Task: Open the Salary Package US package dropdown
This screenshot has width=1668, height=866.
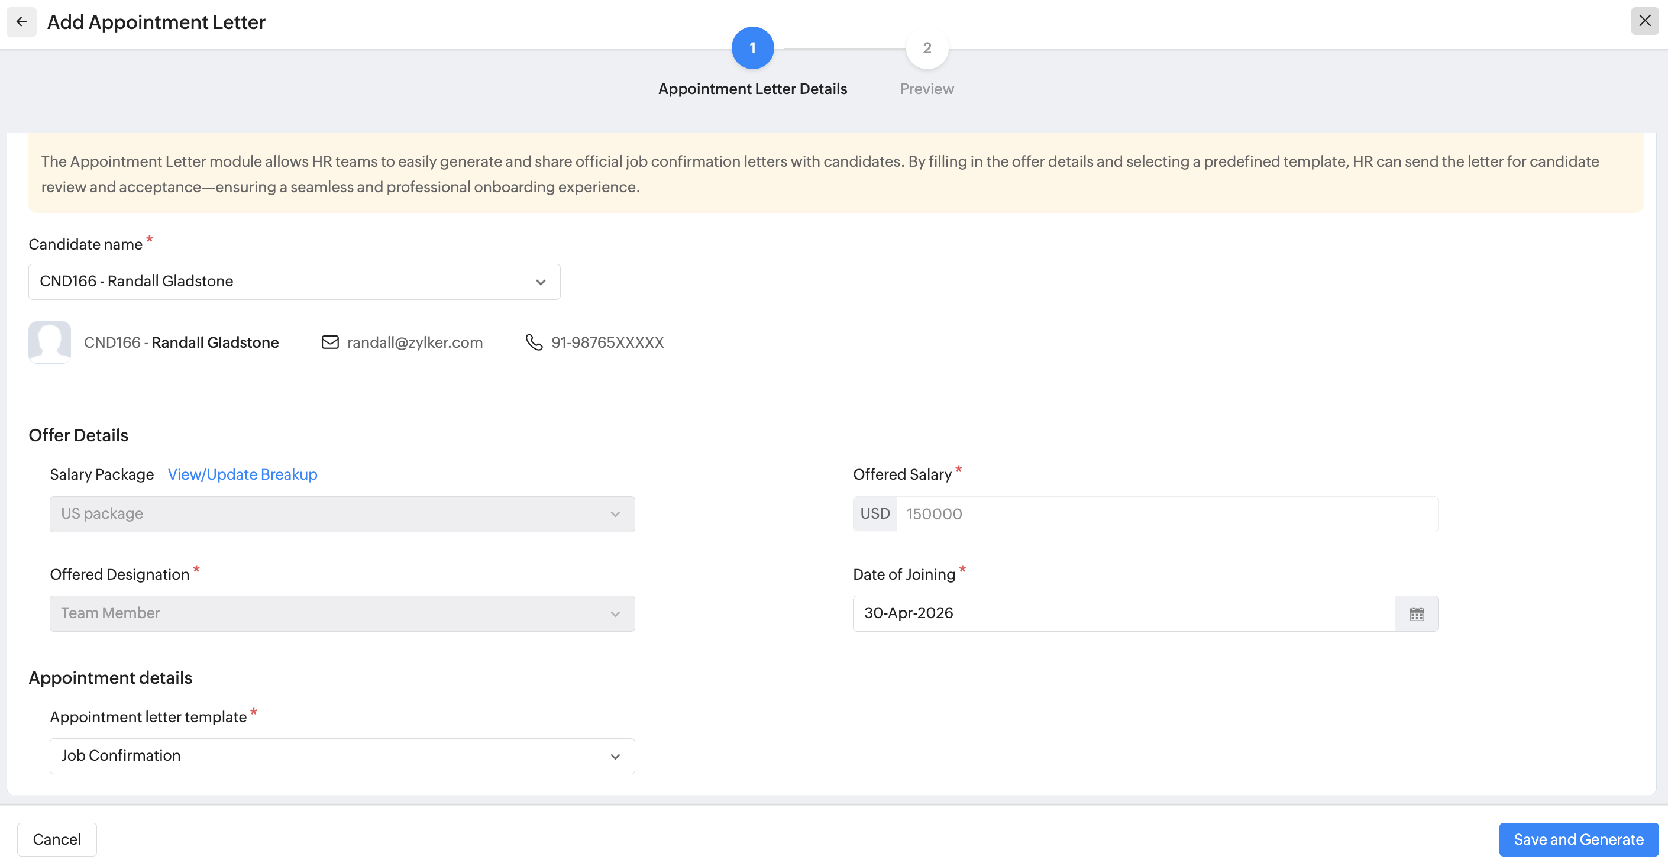Action: coord(342,513)
